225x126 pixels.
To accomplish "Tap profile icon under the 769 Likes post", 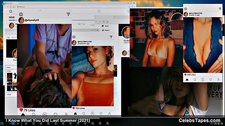I will [109, 113].
